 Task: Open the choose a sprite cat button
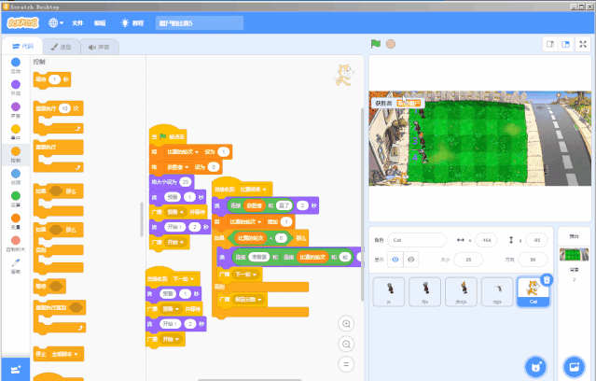[x=536, y=367]
